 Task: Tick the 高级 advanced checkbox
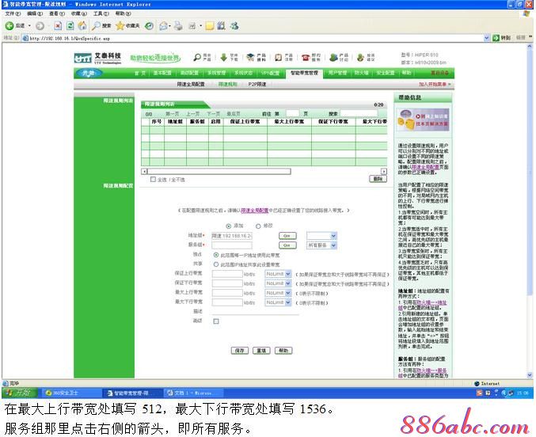coord(216,321)
